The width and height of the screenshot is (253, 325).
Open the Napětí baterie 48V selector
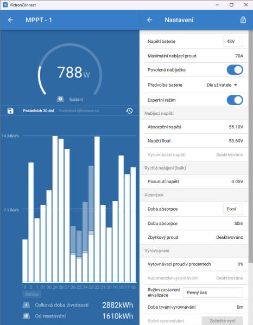click(x=233, y=41)
